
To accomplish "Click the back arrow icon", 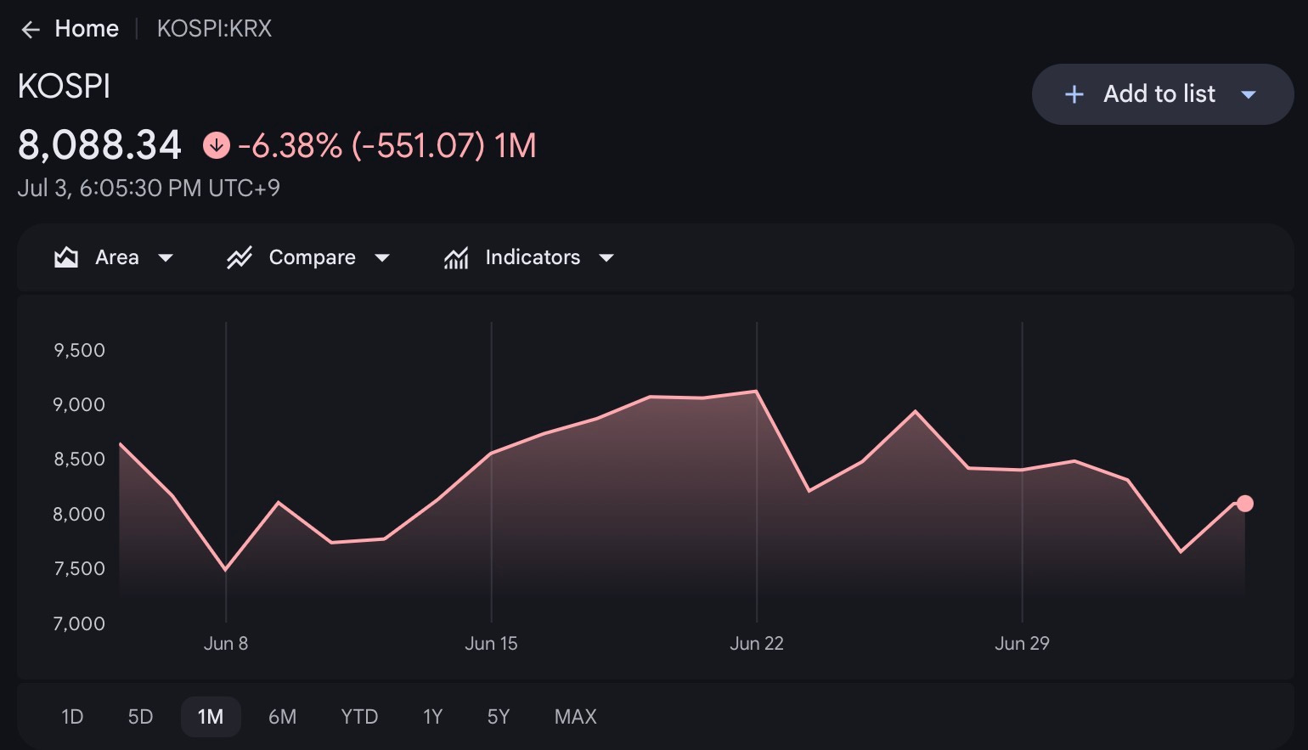I will pos(31,30).
